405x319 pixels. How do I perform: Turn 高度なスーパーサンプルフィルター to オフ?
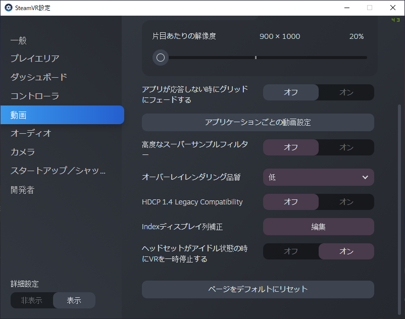coord(291,147)
